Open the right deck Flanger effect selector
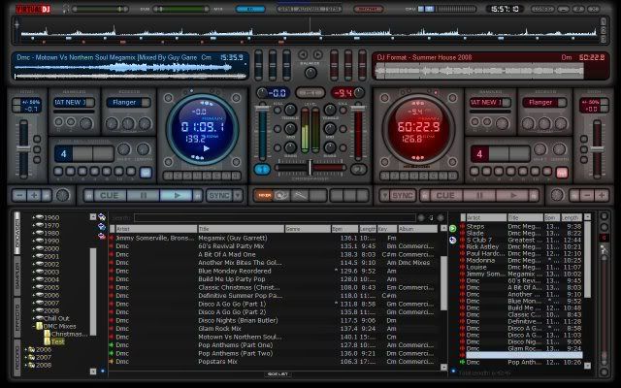 coord(544,103)
